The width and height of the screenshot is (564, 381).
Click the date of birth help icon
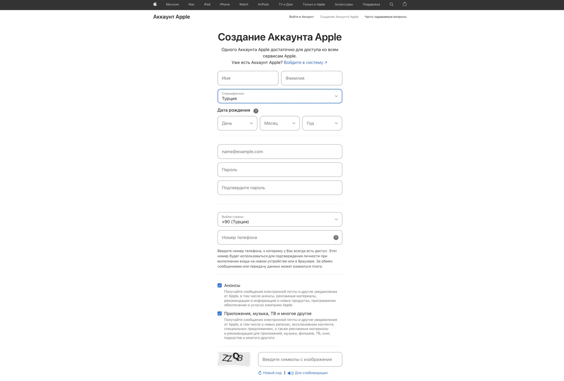(x=256, y=111)
